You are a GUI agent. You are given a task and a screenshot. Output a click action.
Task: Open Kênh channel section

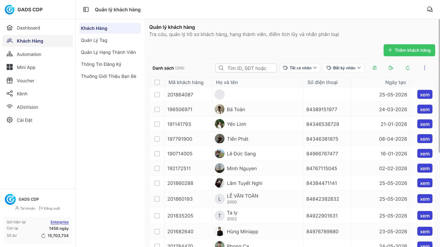click(x=38, y=94)
